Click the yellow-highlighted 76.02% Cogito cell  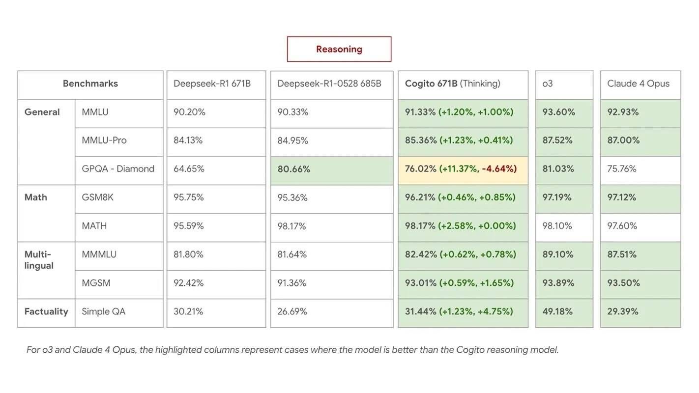click(463, 169)
